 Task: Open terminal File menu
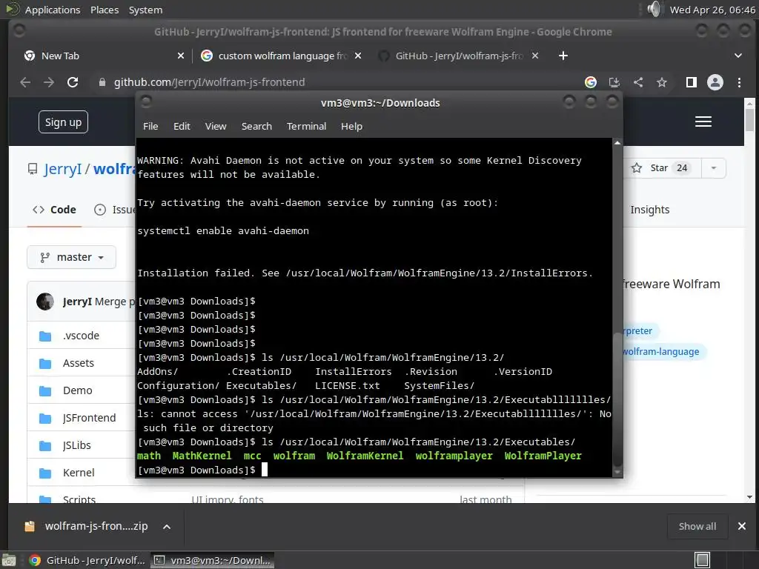coord(150,126)
